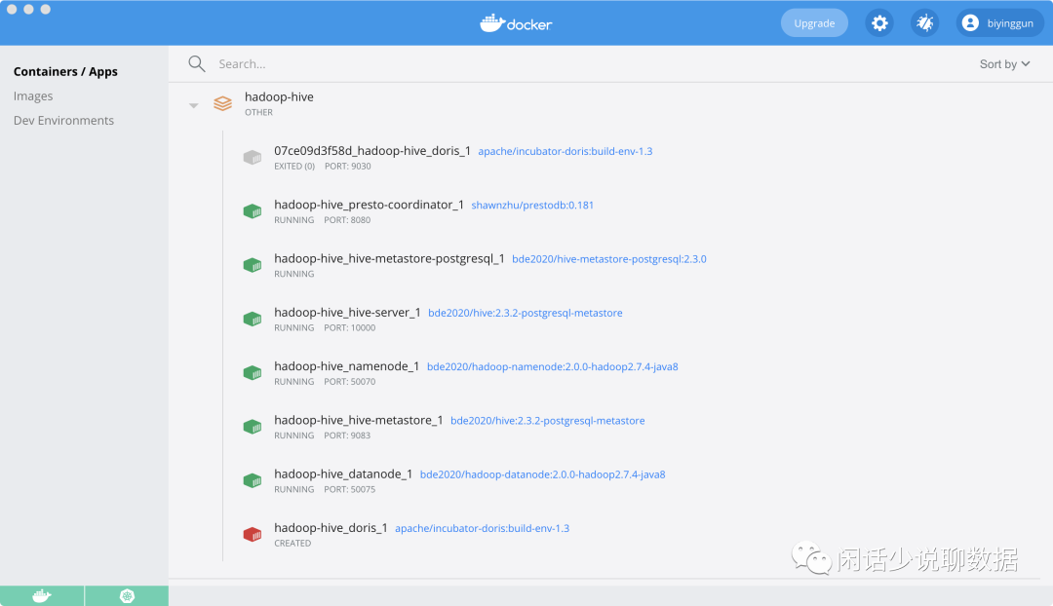
Task: Click the green container icon of hive-metastore-postgresql_1
Action: 253,265
